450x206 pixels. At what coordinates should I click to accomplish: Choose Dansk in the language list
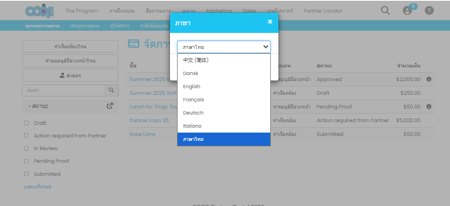(224, 73)
